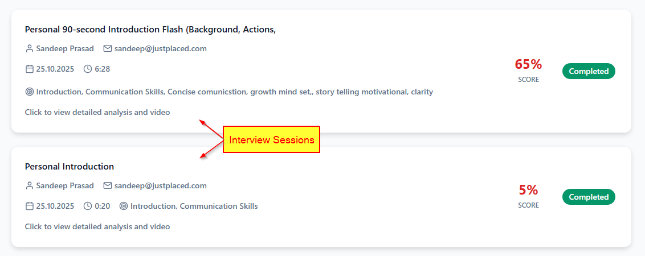The width and height of the screenshot is (645, 256).
Task: Click the person icon in the first session card
Action: (x=30, y=49)
